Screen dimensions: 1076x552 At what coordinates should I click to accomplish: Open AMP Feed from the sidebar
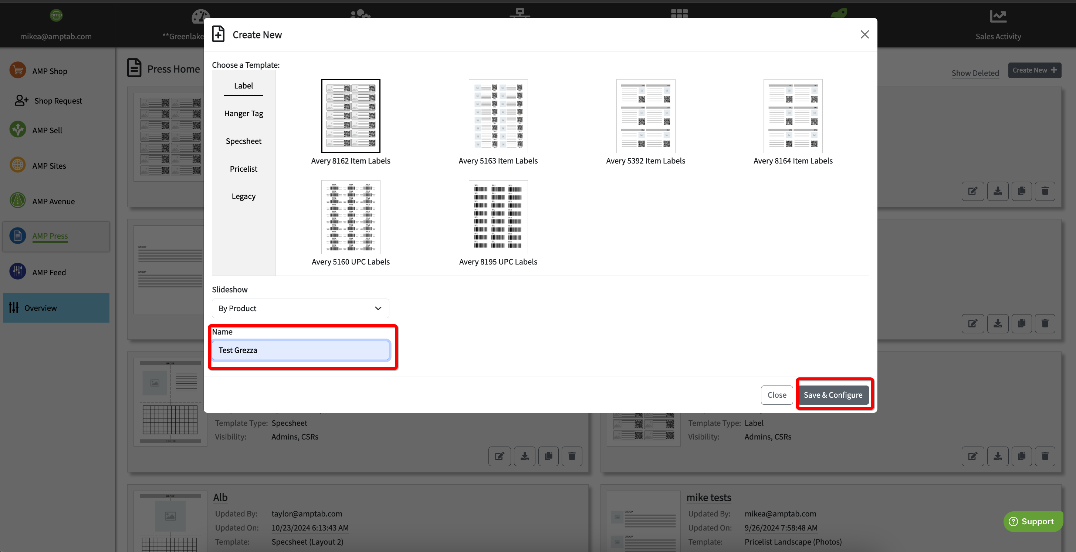[x=49, y=272]
